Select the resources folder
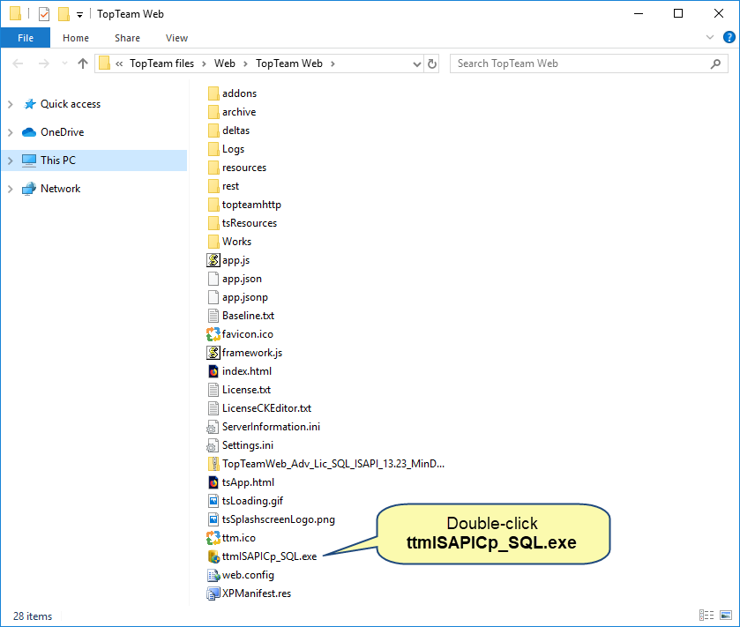Screen dimensions: 740x627 (x=237, y=168)
